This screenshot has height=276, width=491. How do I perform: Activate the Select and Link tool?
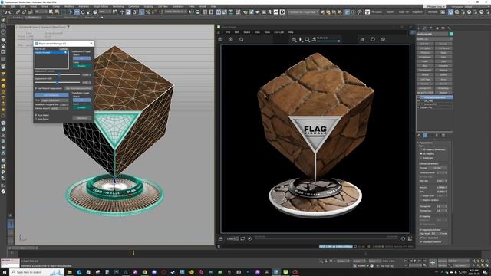click(x=18, y=12)
